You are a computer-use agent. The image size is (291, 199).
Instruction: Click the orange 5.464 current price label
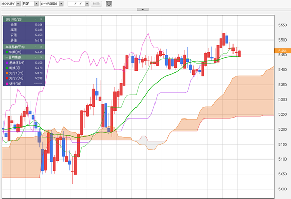point(282,51)
